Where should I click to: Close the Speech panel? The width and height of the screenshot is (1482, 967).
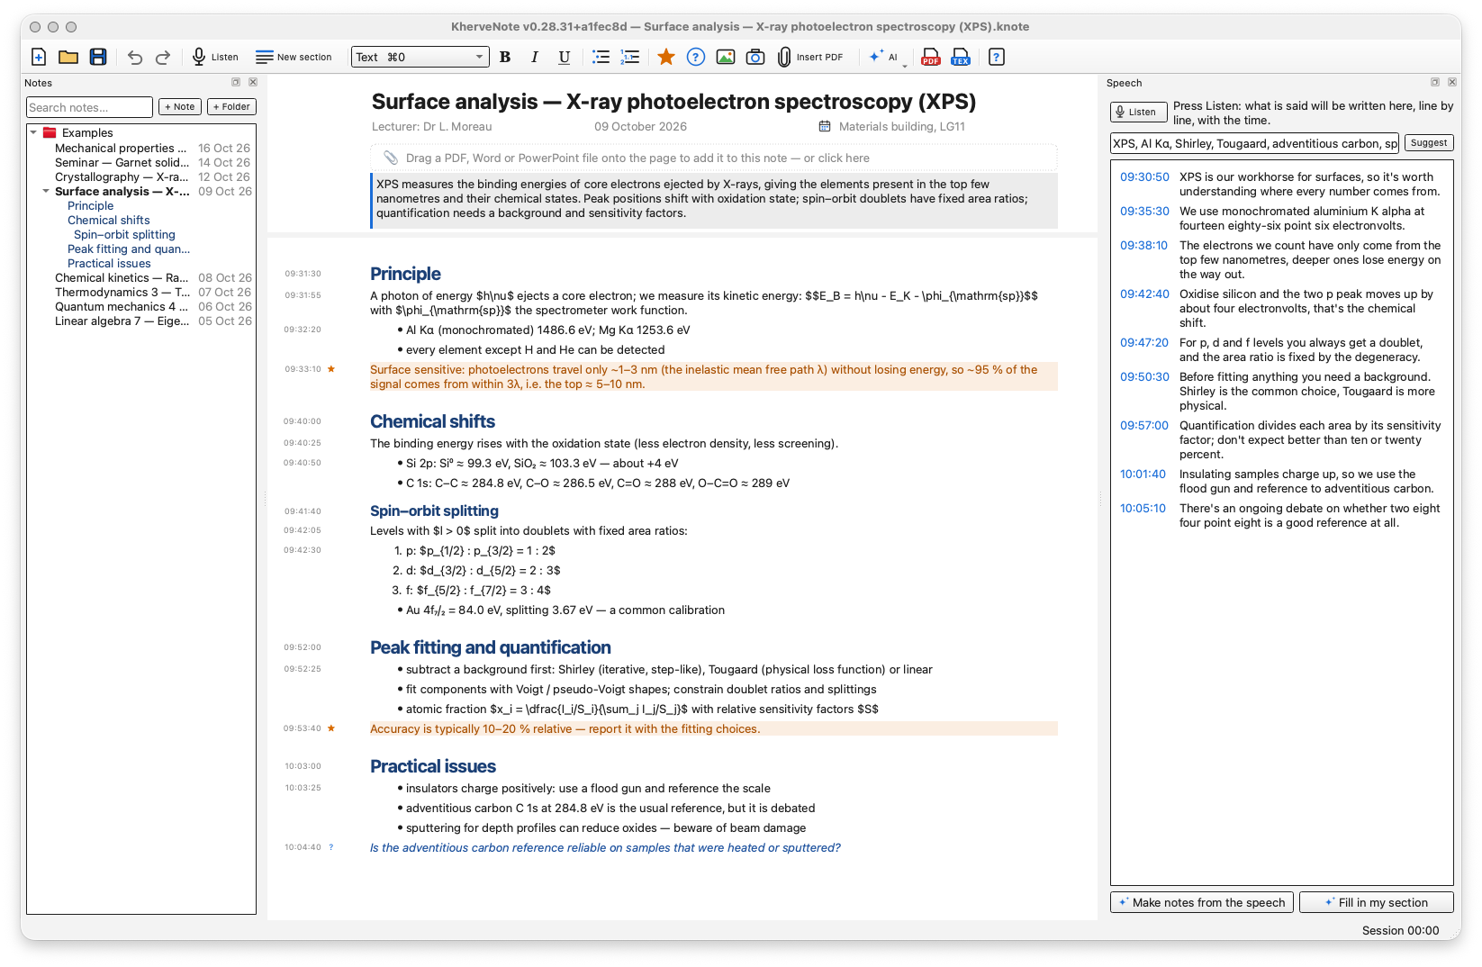pos(1452,82)
